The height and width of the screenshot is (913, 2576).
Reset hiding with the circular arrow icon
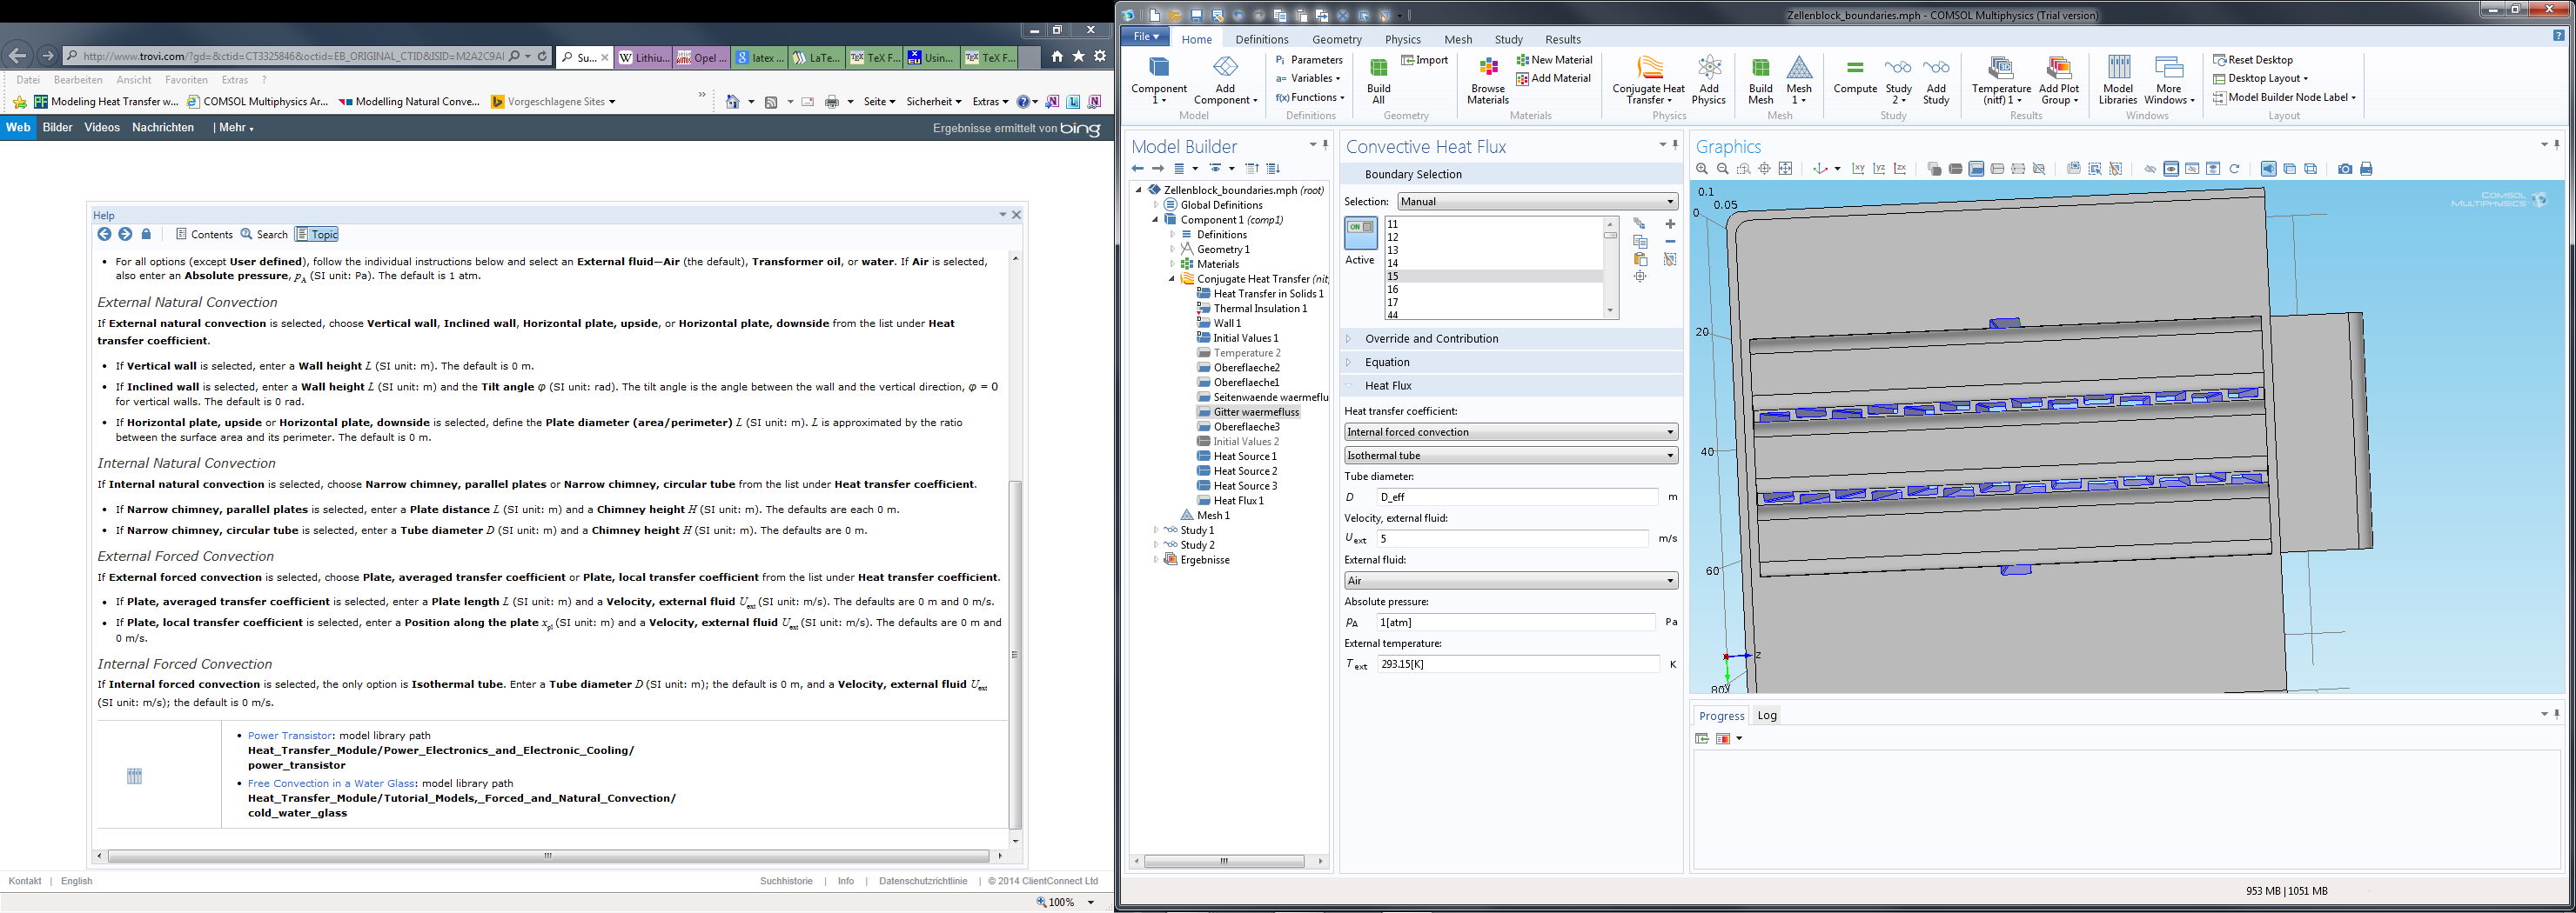[2234, 169]
